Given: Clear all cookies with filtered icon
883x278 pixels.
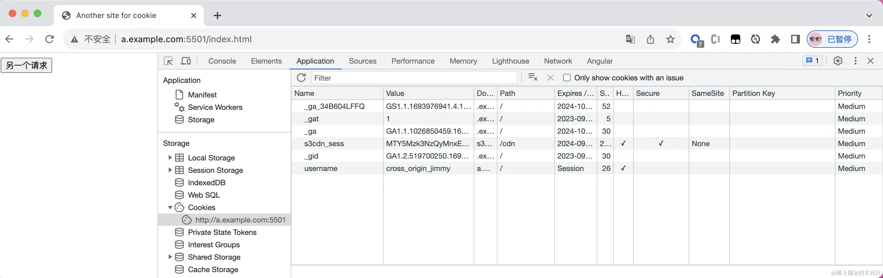Looking at the screenshot, I should click(x=533, y=78).
